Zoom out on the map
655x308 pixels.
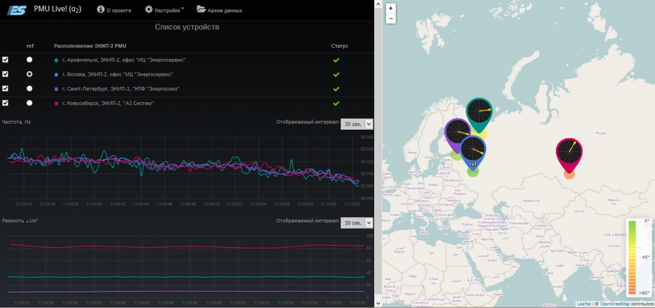(390, 19)
